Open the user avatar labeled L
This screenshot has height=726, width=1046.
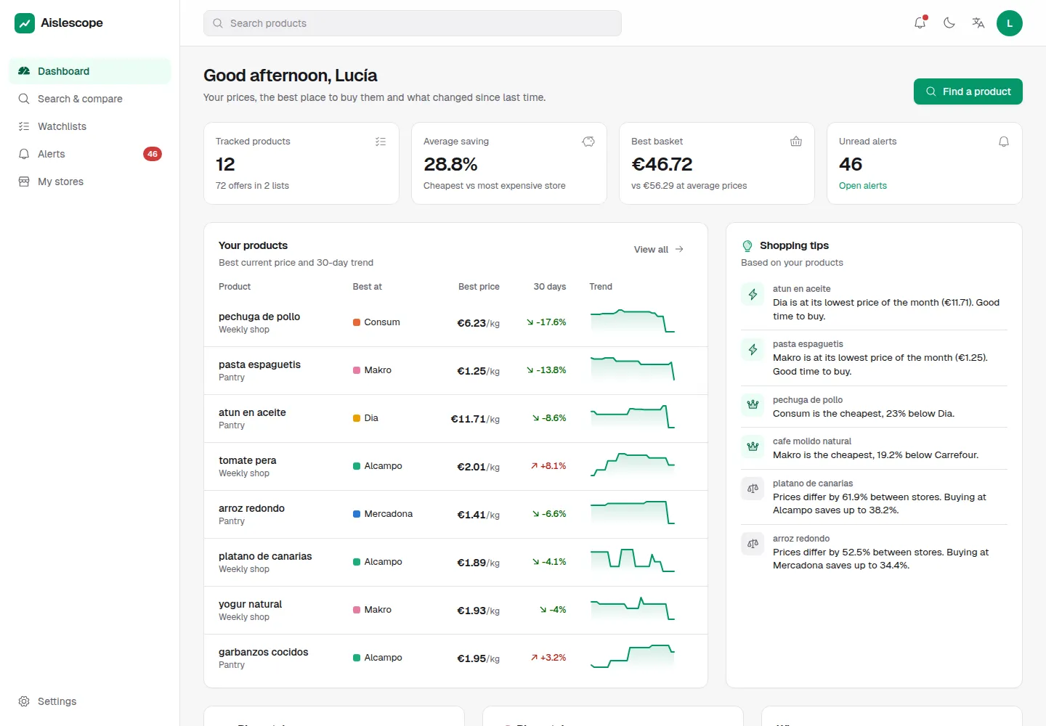tap(1010, 23)
